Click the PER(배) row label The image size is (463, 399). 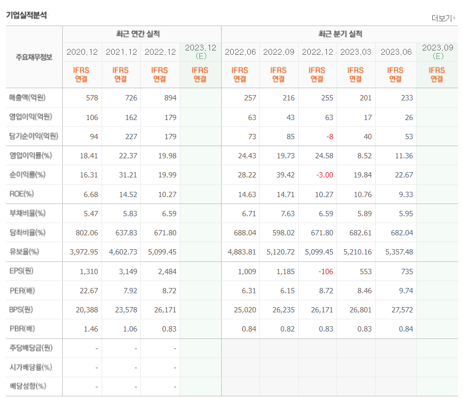pos(22,291)
